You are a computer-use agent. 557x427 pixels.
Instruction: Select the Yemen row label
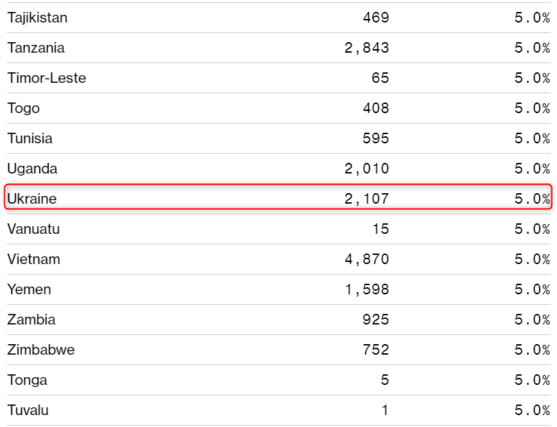(29, 289)
